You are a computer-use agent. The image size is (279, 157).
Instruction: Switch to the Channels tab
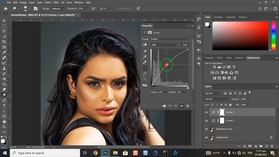tap(209, 58)
